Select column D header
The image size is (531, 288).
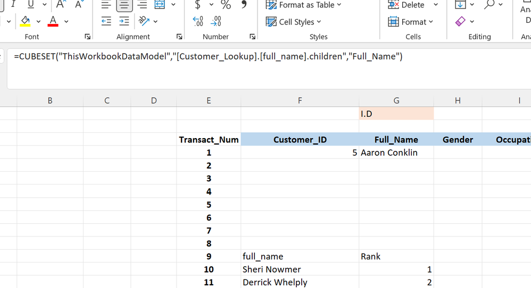point(154,100)
